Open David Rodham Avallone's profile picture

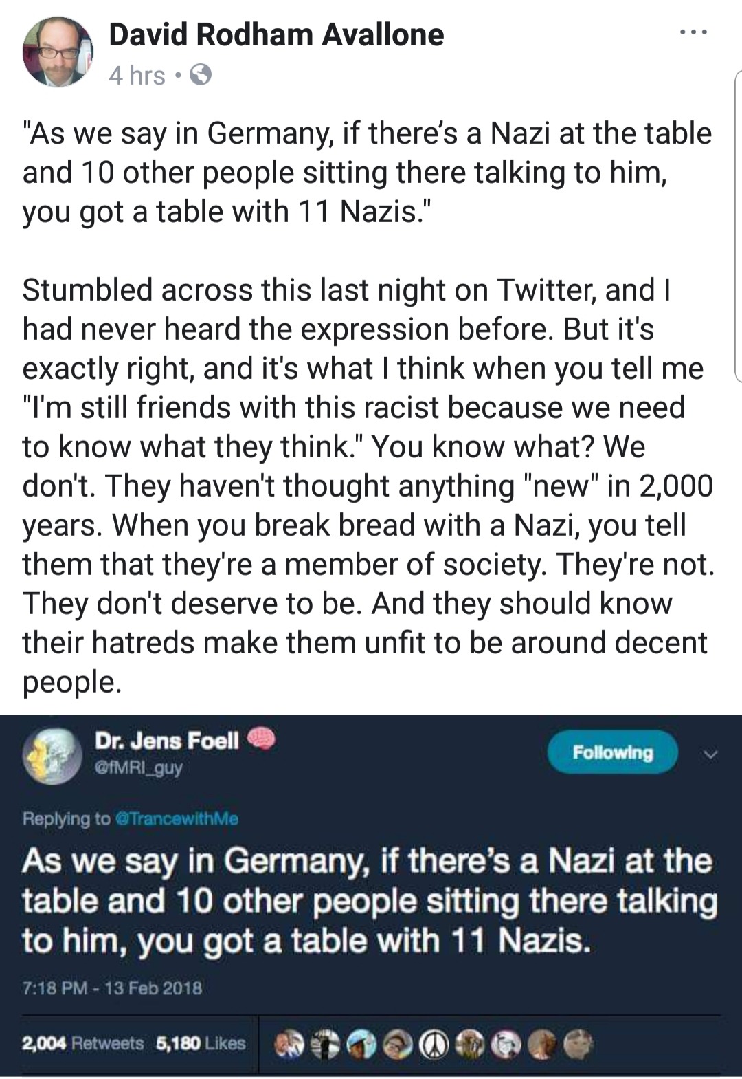[56, 52]
